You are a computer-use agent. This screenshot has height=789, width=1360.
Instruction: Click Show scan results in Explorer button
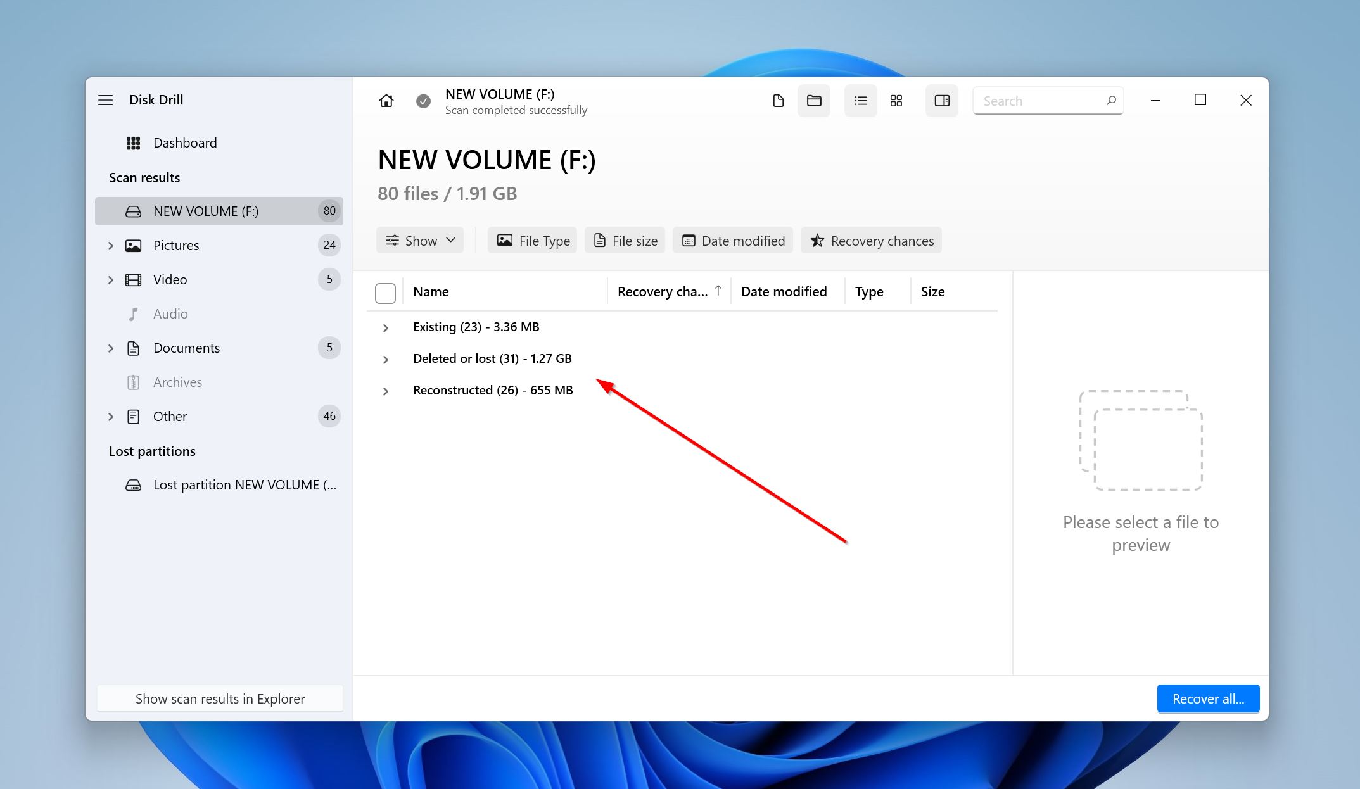pyautogui.click(x=220, y=698)
